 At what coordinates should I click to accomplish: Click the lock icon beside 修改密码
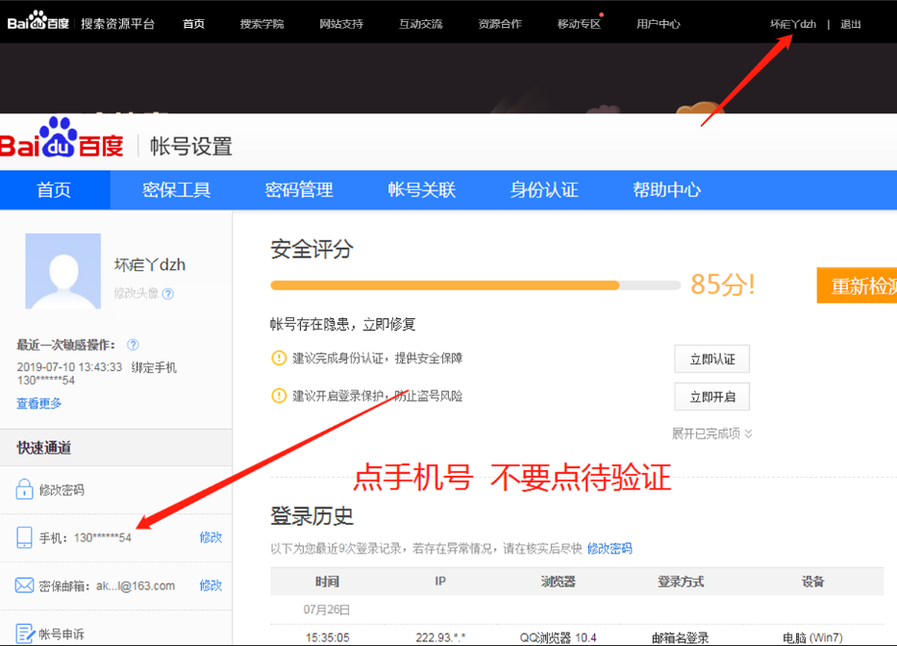pos(25,490)
